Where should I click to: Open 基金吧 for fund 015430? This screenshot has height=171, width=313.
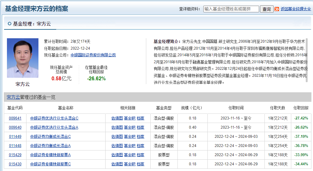point(130,164)
